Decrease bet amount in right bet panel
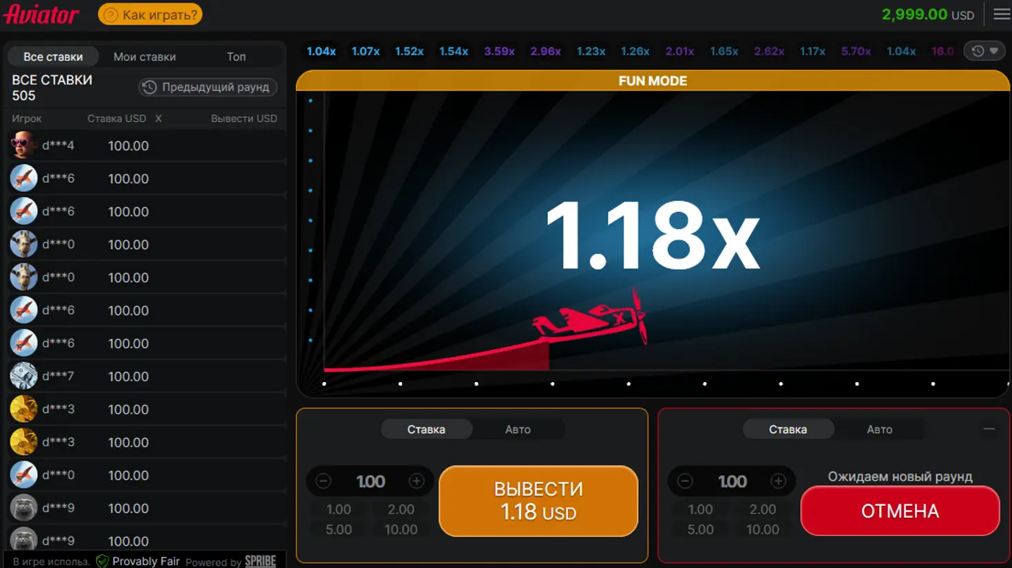The width and height of the screenshot is (1012, 568). click(x=685, y=481)
